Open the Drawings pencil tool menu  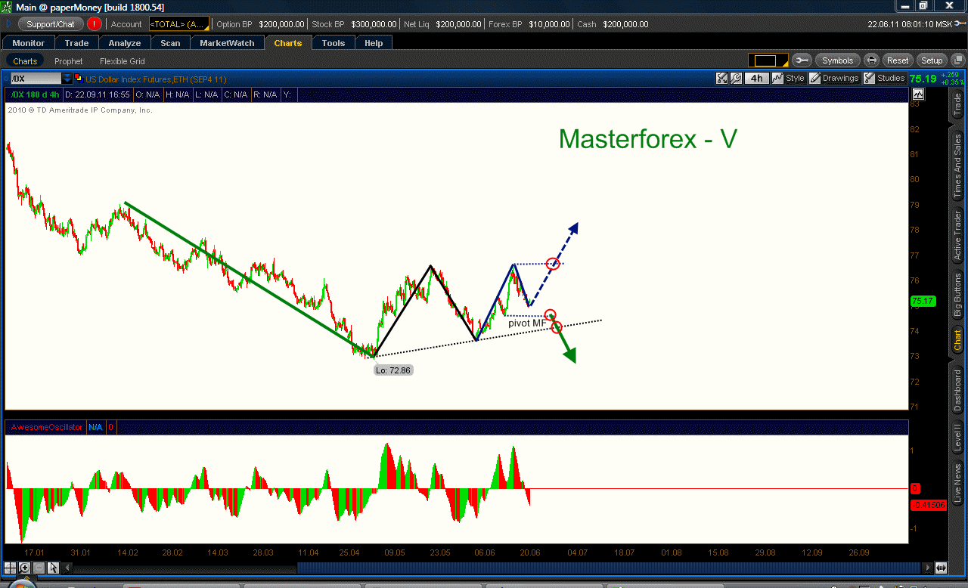(834, 78)
